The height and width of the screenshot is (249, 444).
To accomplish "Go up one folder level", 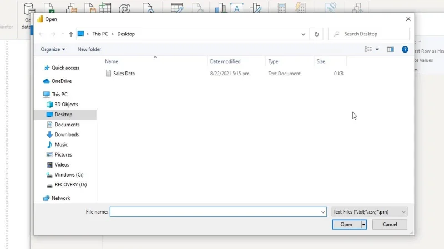I will 71,34.
